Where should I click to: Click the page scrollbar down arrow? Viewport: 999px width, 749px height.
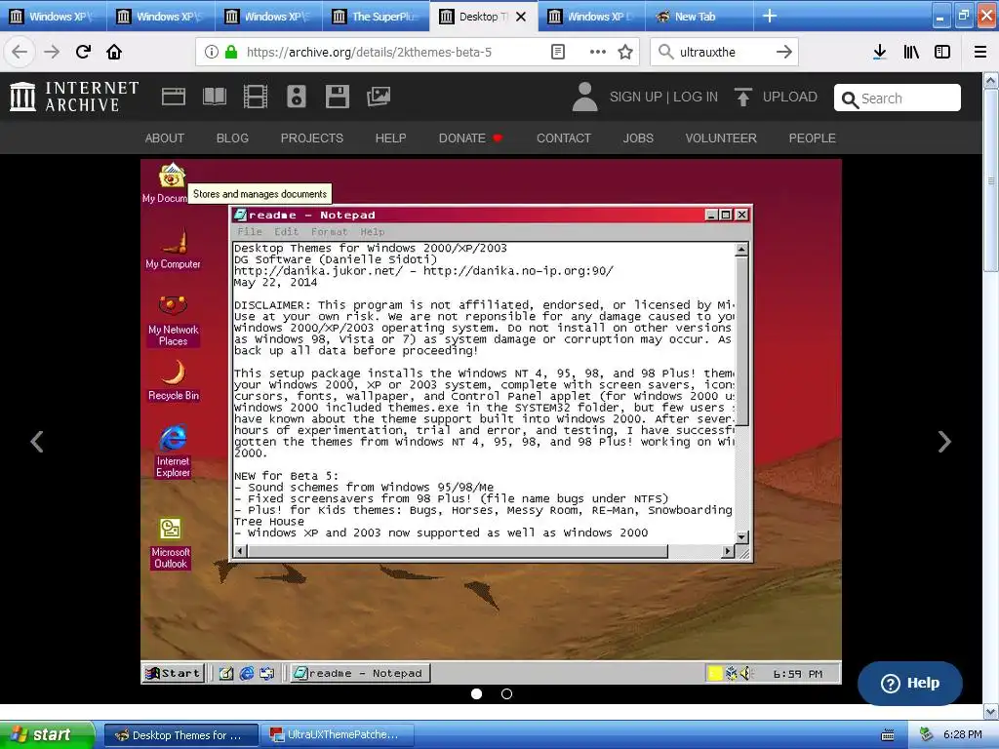pos(991,711)
